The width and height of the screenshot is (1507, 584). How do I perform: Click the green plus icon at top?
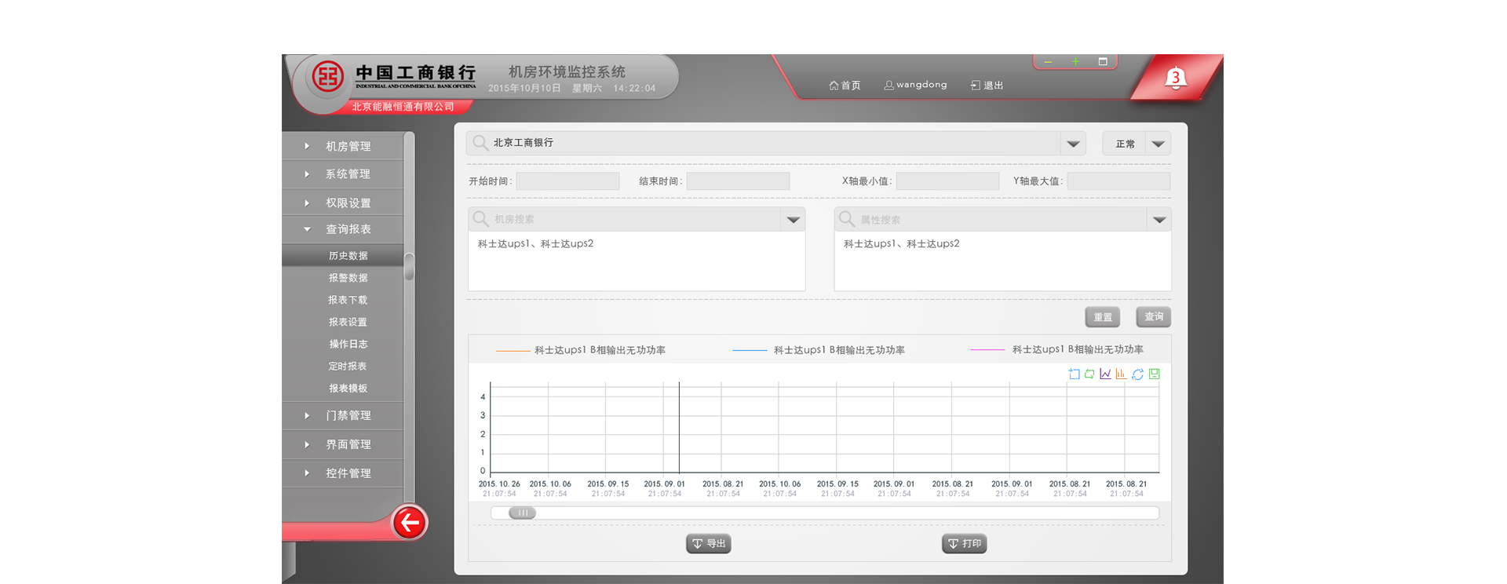click(1075, 61)
